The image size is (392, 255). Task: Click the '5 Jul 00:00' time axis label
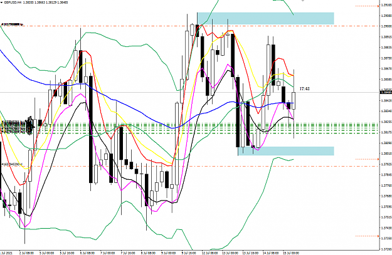coord(46,252)
